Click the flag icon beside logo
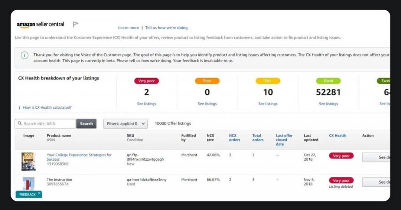This screenshot has height=210, width=401. click(x=75, y=24)
